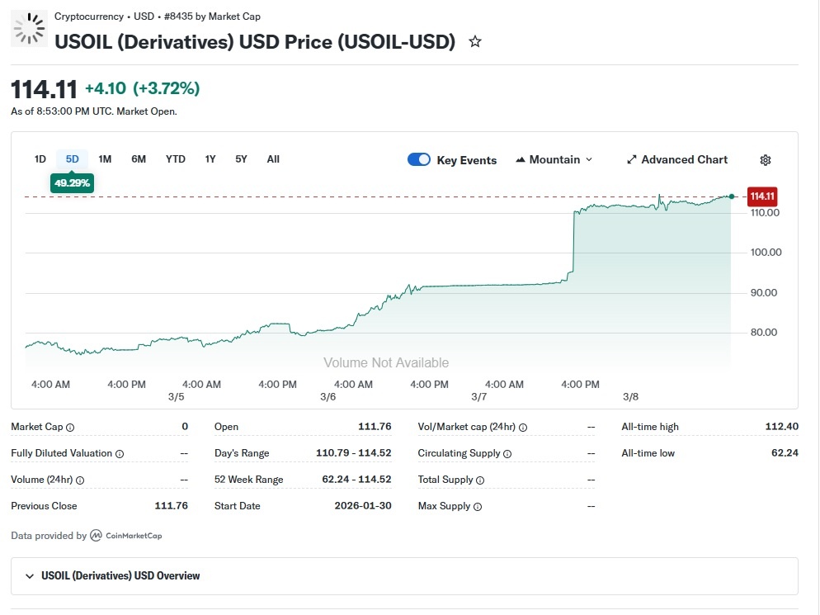The width and height of the screenshot is (820, 615).
Task: Click the USOIL cryptocurrency logo
Action: (29, 29)
